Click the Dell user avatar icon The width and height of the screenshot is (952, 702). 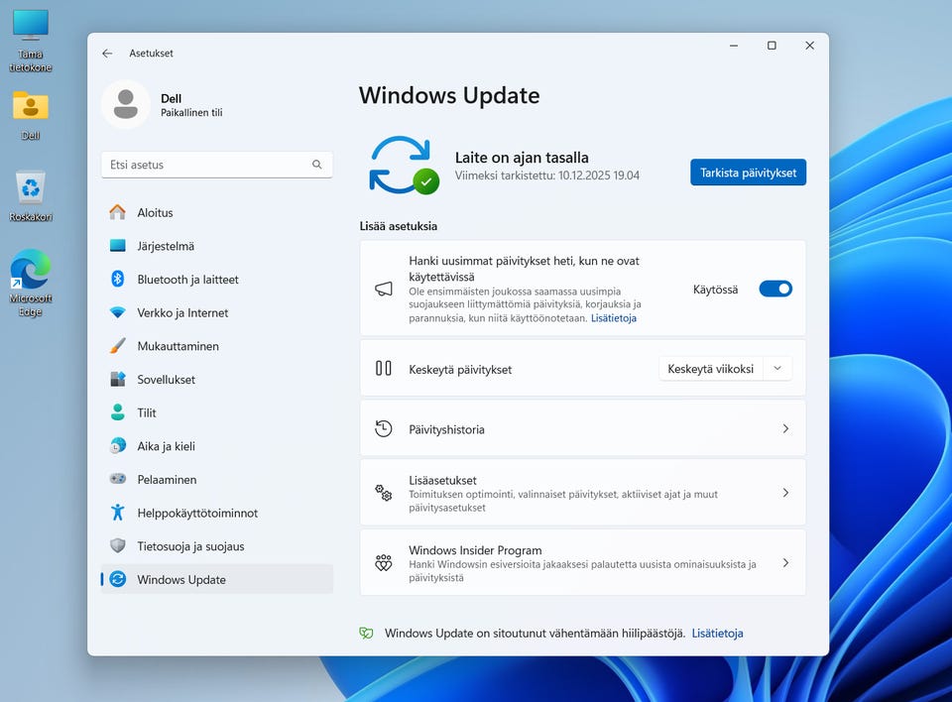(x=126, y=104)
